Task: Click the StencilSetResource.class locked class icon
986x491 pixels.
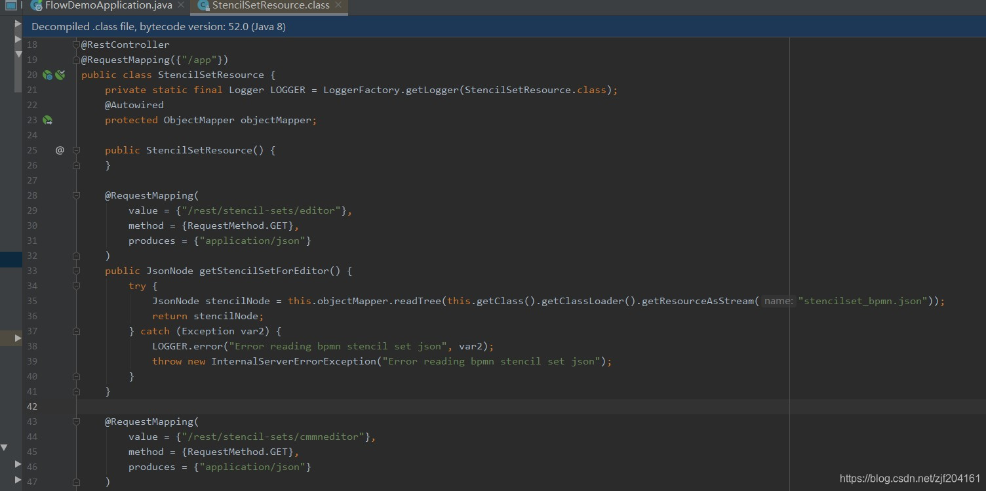Action: pos(204,5)
